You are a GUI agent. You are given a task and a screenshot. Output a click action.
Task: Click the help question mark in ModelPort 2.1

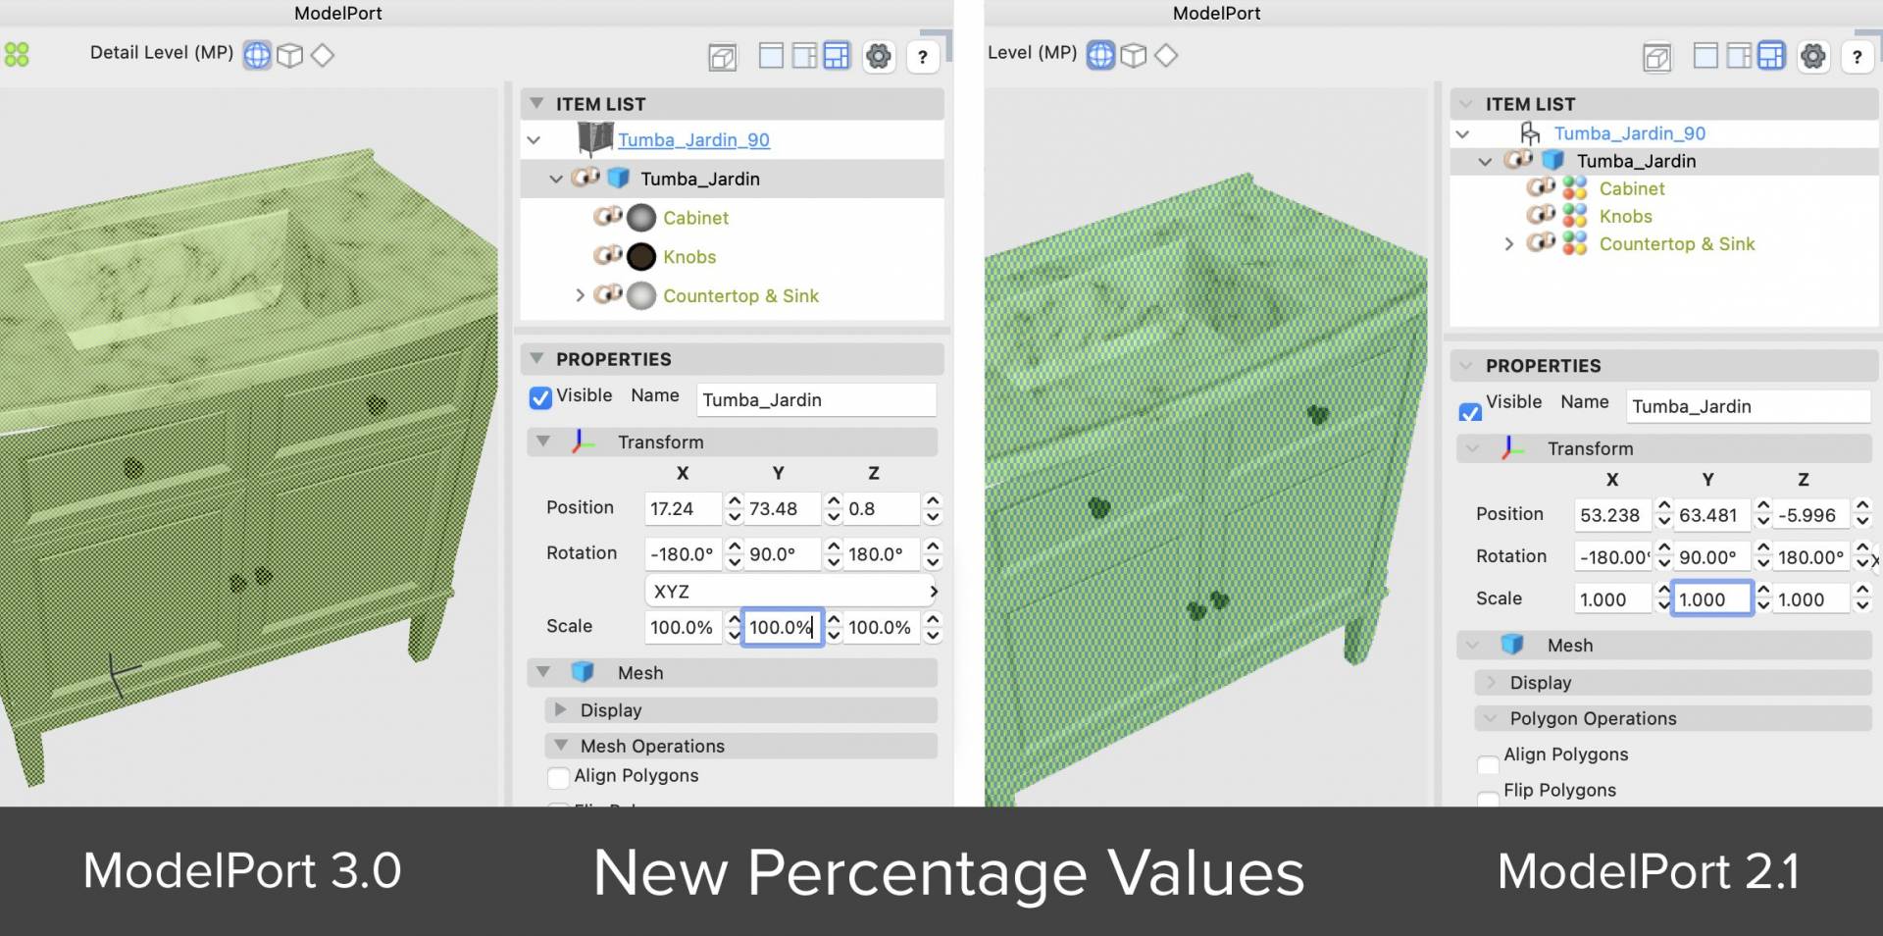tap(1857, 58)
